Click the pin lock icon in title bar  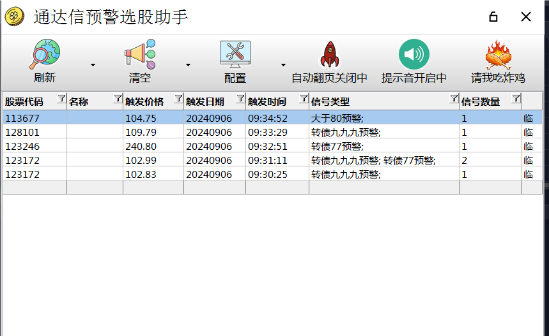pyautogui.click(x=493, y=17)
